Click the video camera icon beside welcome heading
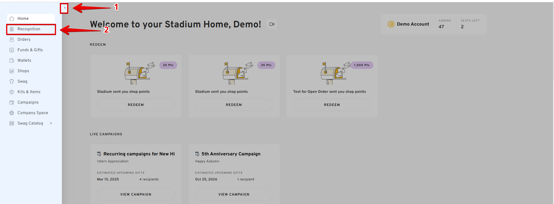This screenshot has height=204, width=554. (x=272, y=24)
